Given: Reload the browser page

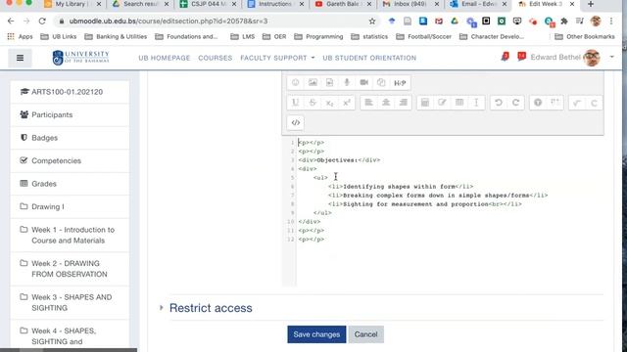Looking at the screenshot, I should (x=42, y=22).
